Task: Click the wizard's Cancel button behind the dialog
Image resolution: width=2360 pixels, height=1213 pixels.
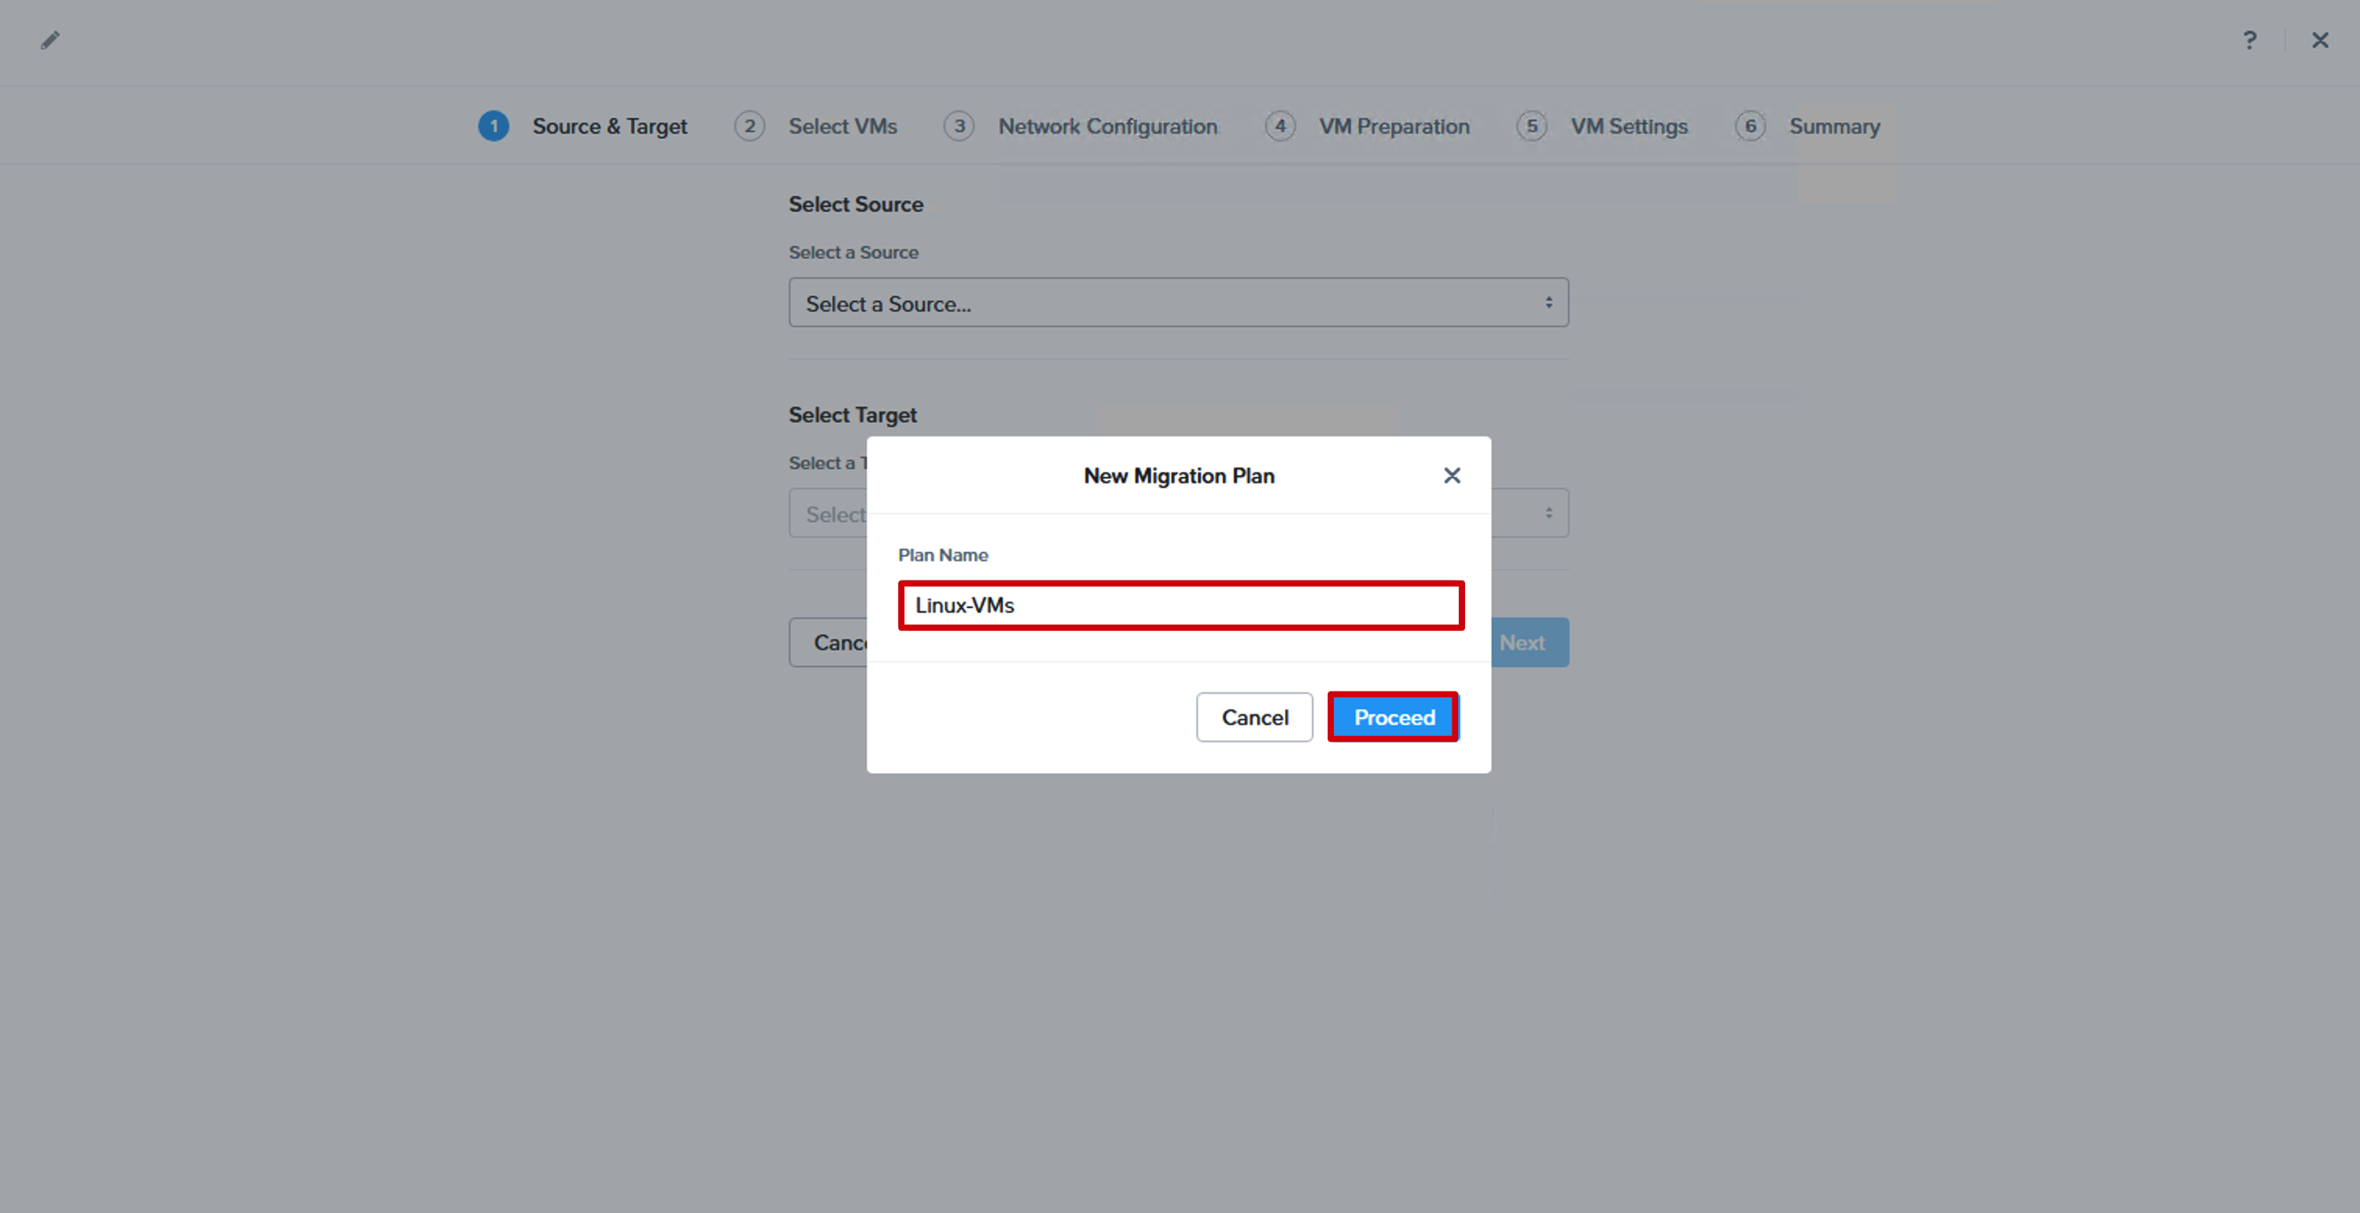Action: coord(829,642)
